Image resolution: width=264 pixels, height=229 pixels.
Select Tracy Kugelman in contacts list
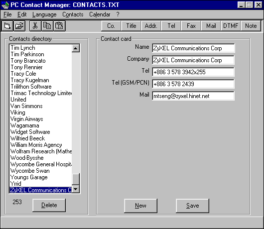pos(40,80)
